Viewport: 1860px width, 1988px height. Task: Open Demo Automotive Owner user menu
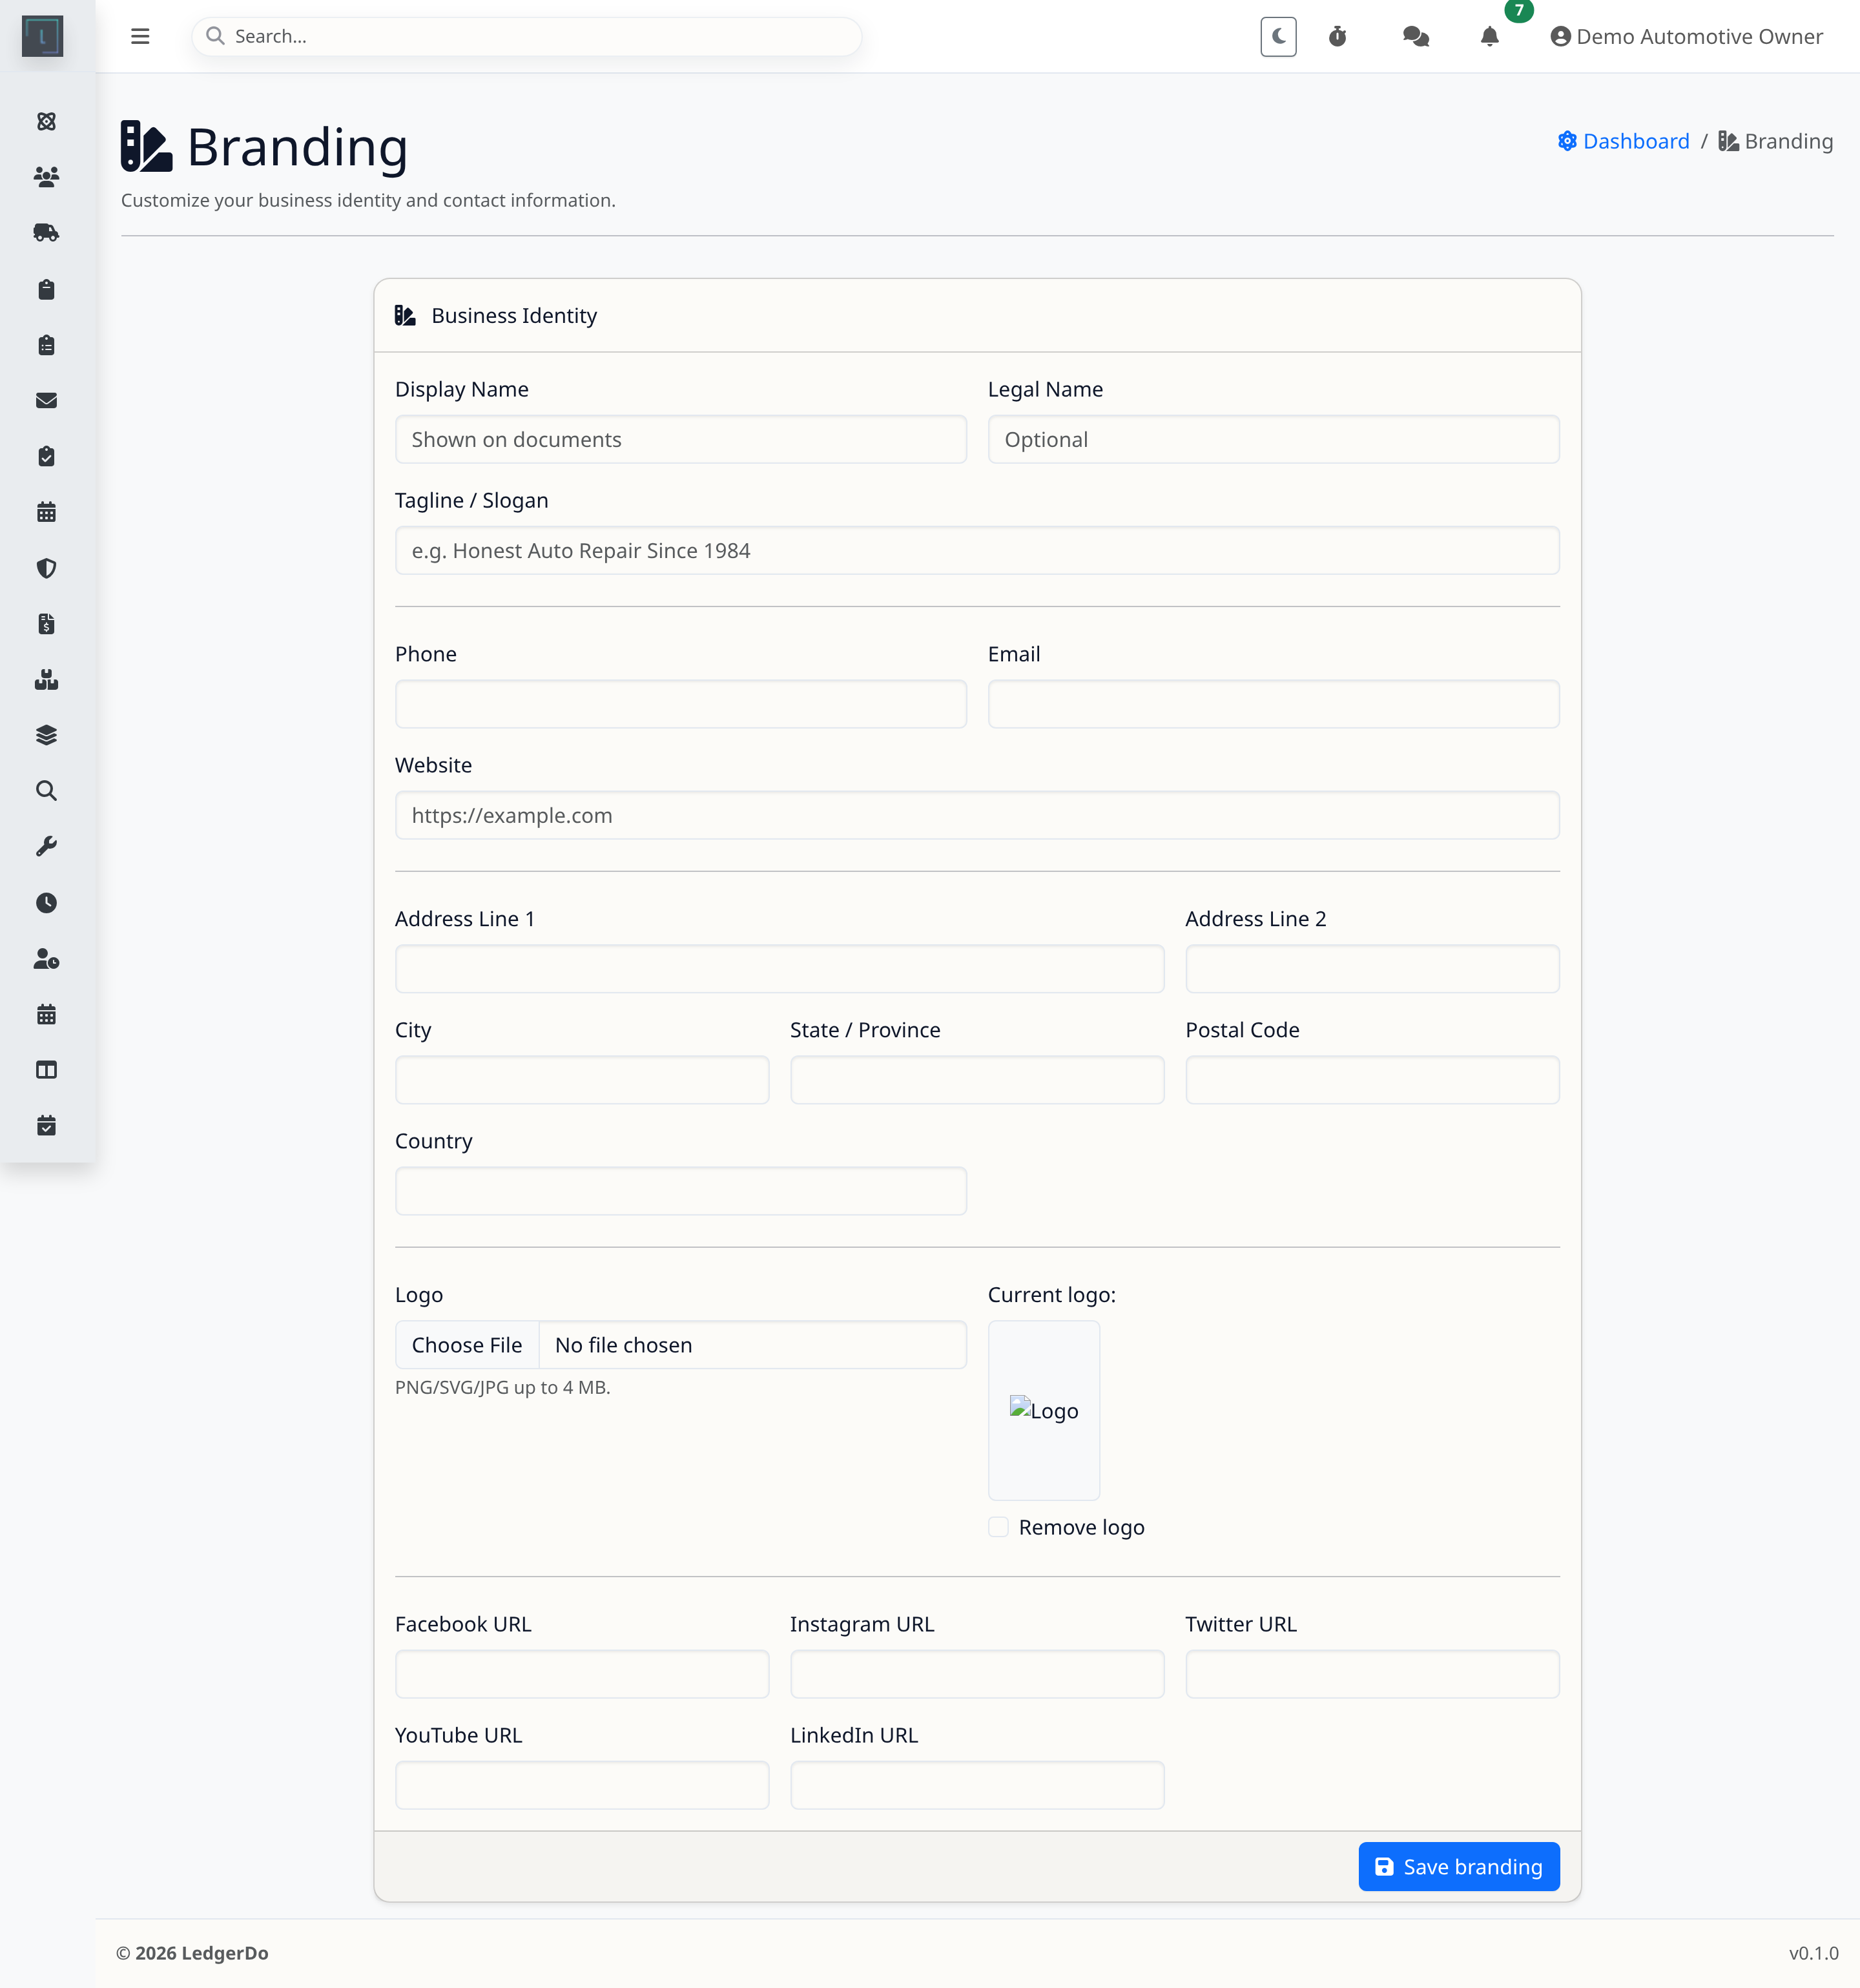[x=1686, y=36]
